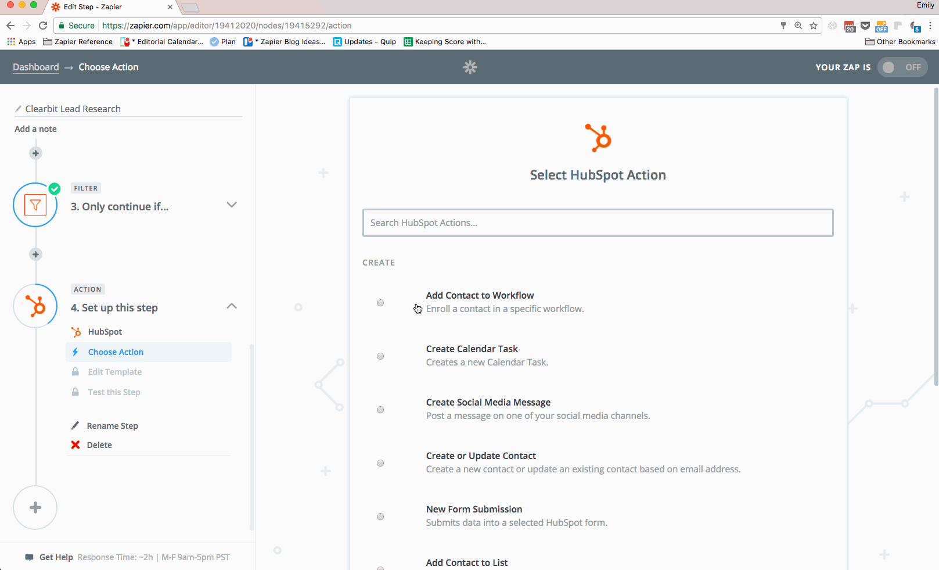The width and height of the screenshot is (939, 570).
Task: Open the Other Bookmarks folder
Action: (x=900, y=42)
